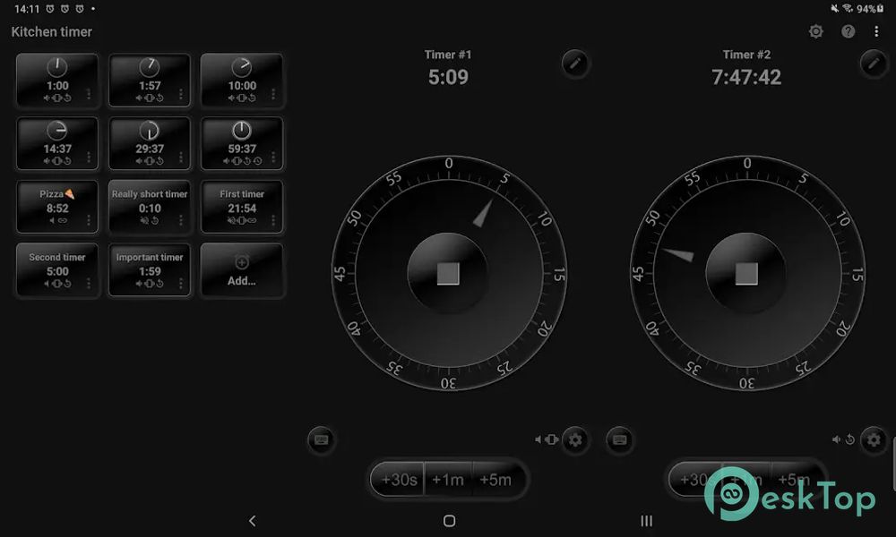Open options menu for Really short timer
Image resolution: width=896 pixels, height=537 pixels.
click(181, 219)
